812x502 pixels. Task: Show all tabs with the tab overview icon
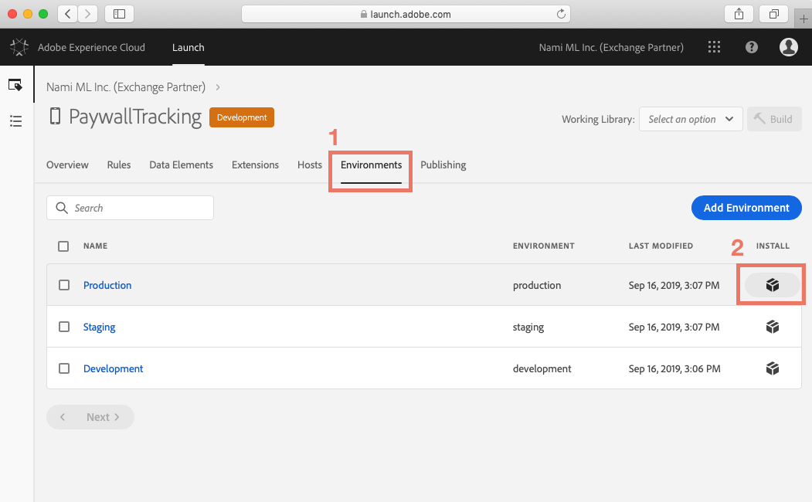tap(773, 14)
